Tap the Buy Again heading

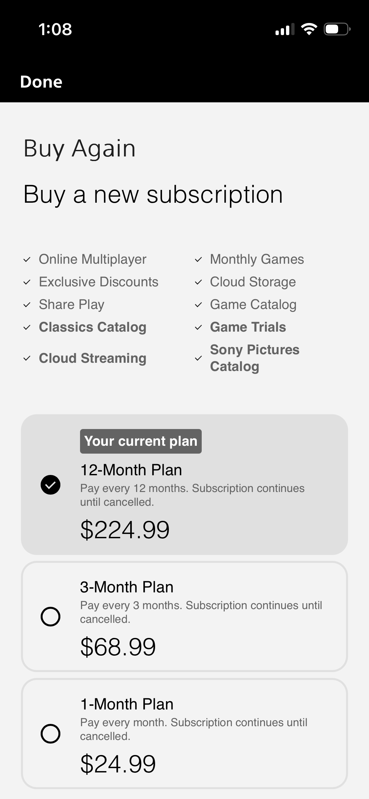80,148
